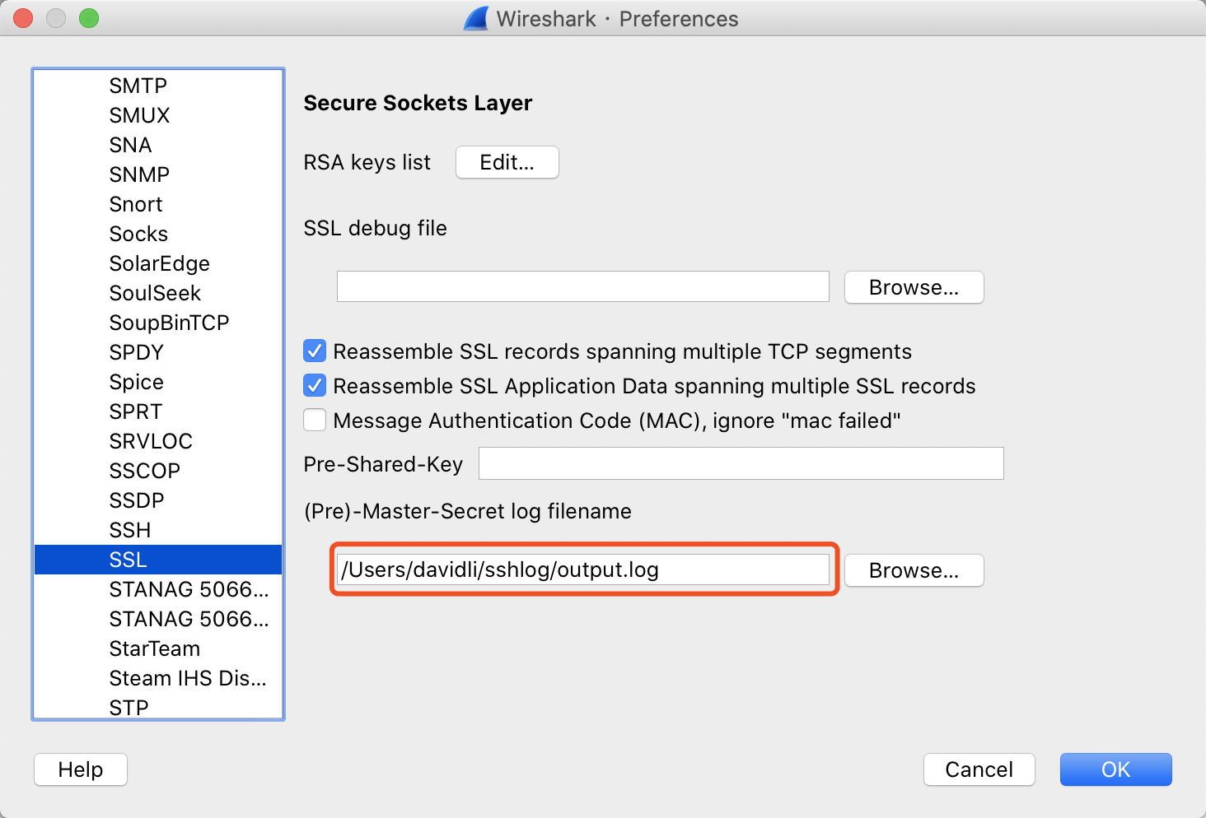Pick StarTeam from the protocol list
The height and width of the screenshot is (818, 1206).
pyautogui.click(x=155, y=648)
